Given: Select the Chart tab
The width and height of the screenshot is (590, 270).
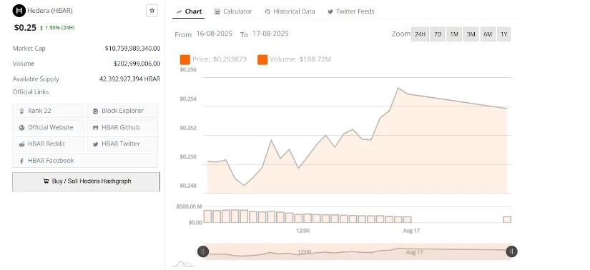Looking at the screenshot, I should tap(189, 11).
